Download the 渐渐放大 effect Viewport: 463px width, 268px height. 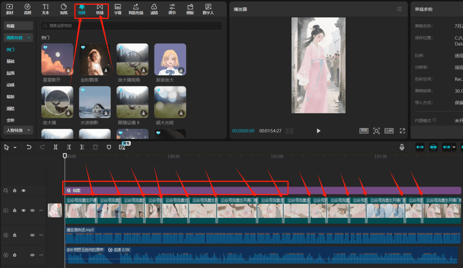coord(181,70)
